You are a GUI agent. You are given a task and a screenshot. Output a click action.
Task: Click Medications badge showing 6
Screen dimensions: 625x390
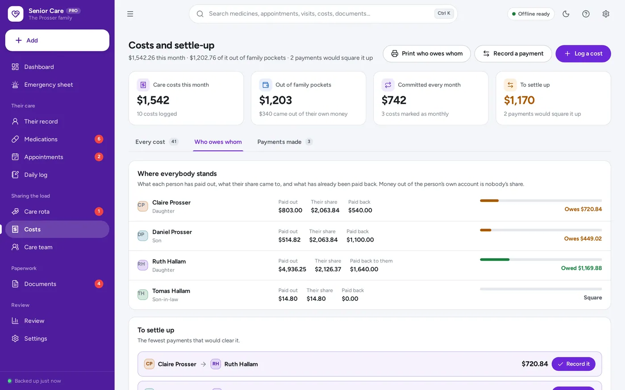(99, 139)
